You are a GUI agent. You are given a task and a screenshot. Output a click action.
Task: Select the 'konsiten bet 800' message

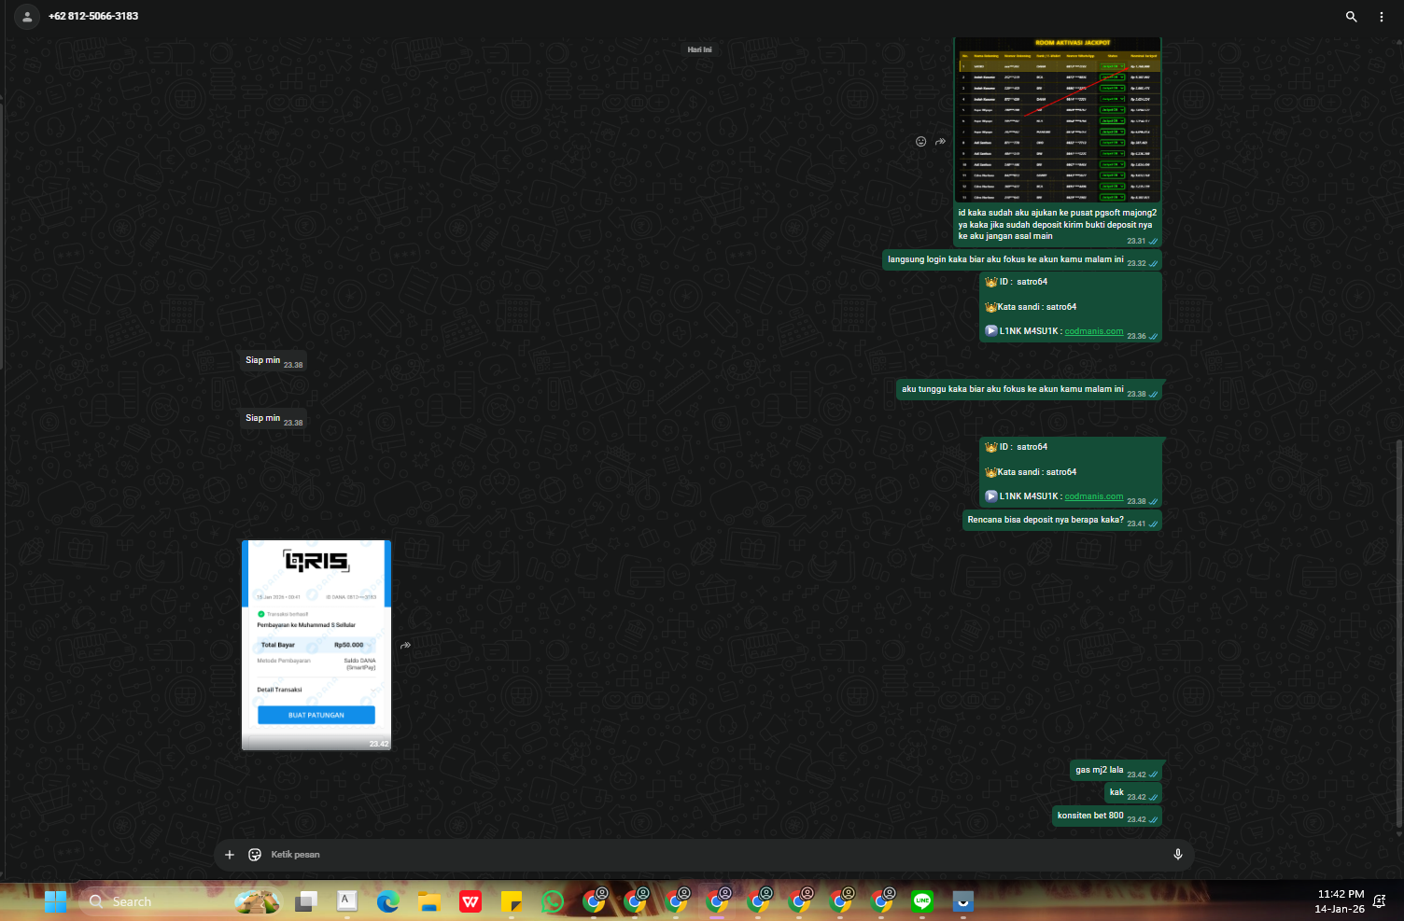click(x=1107, y=816)
